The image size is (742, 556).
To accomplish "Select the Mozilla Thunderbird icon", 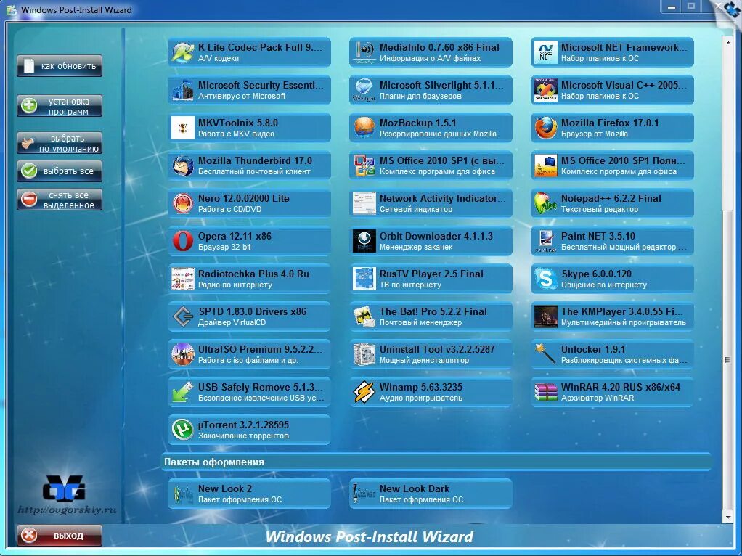I will (x=183, y=165).
